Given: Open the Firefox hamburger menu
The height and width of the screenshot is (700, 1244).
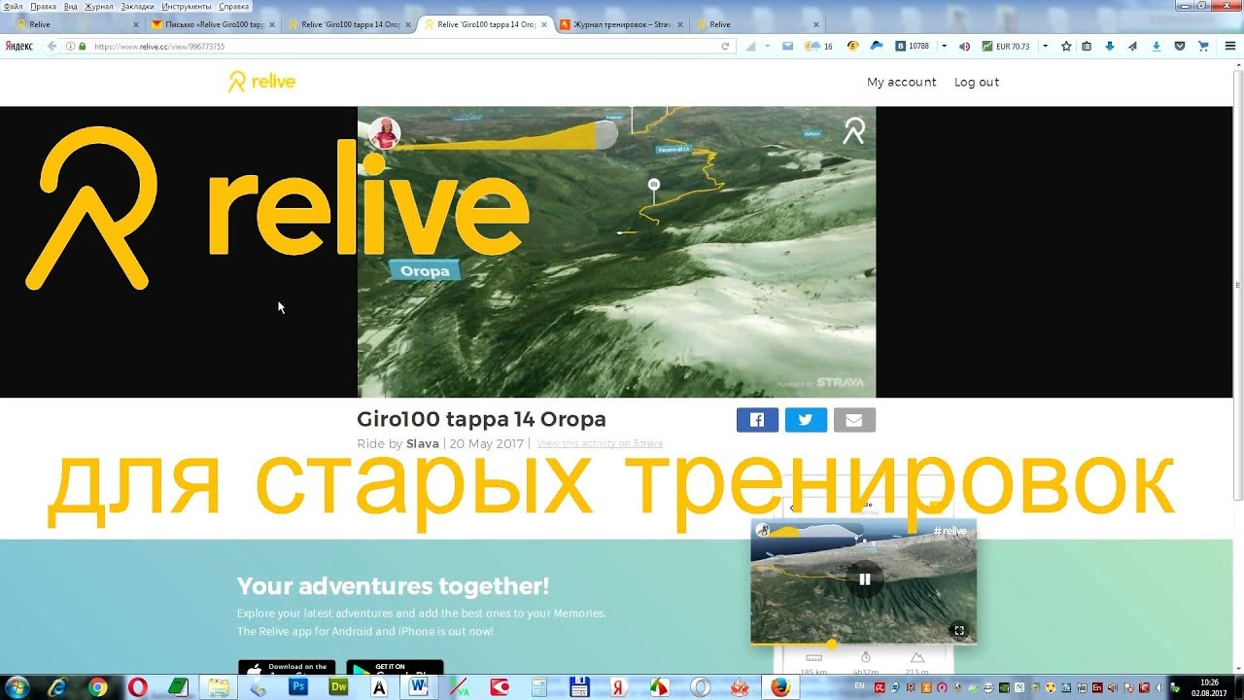Looking at the screenshot, I should (x=1231, y=46).
